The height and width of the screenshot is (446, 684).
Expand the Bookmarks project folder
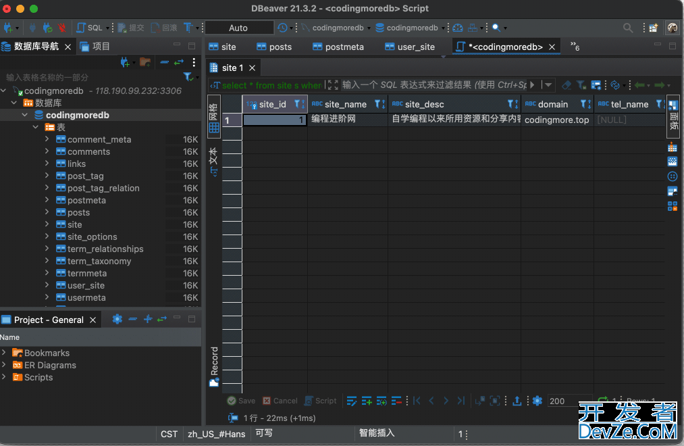[x=3, y=353]
